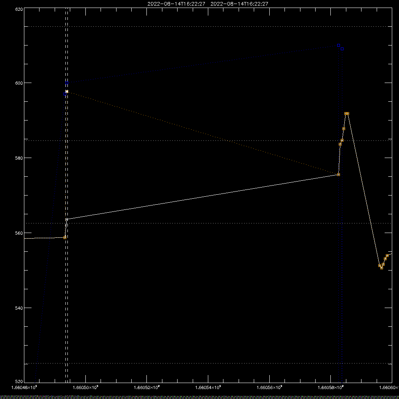Click the y-axis label 620
Screen dimensions: 399x399
pos(20,10)
